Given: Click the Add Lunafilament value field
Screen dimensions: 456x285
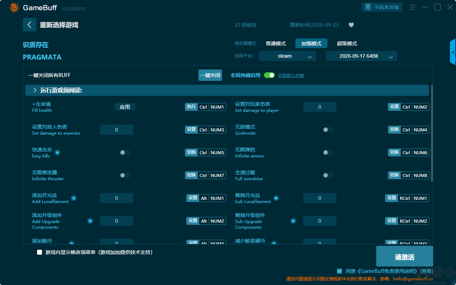Looking at the screenshot, I should coord(116,198).
